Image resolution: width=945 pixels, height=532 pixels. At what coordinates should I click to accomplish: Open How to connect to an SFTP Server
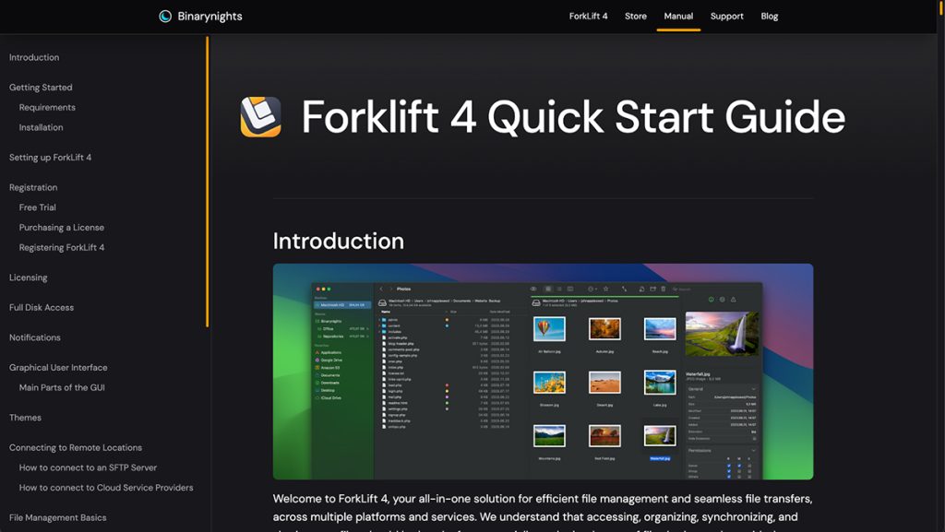[x=88, y=468]
